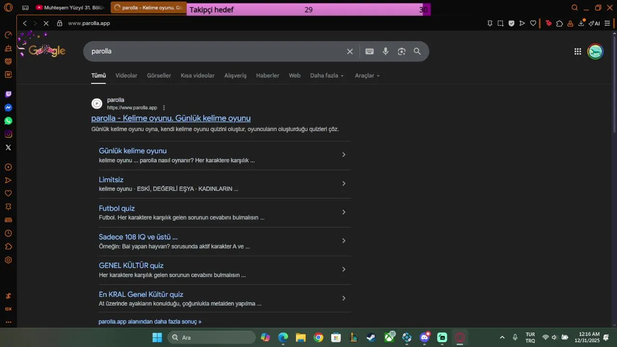This screenshot has height=347, width=617.
Task: Open the sidebar heart Bookmarks icon
Action: tap(8, 193)
